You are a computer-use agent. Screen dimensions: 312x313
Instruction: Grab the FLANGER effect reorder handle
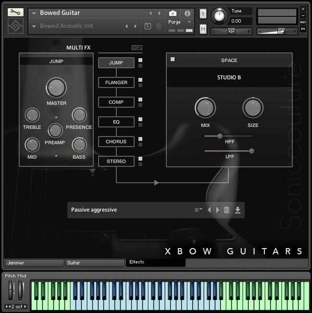point(140,85)
